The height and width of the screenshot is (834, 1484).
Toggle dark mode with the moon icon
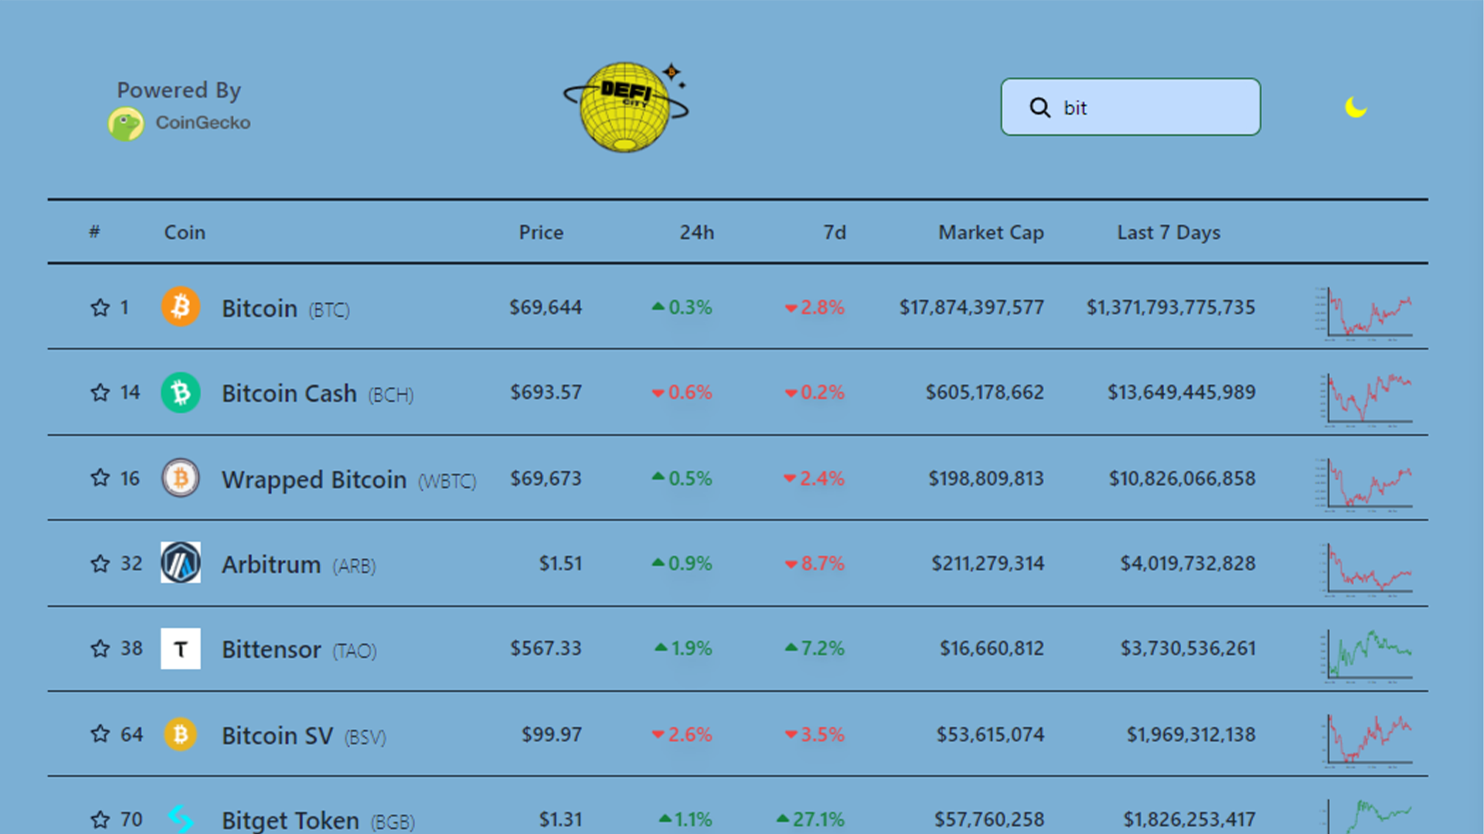[x=1356, y=107]
